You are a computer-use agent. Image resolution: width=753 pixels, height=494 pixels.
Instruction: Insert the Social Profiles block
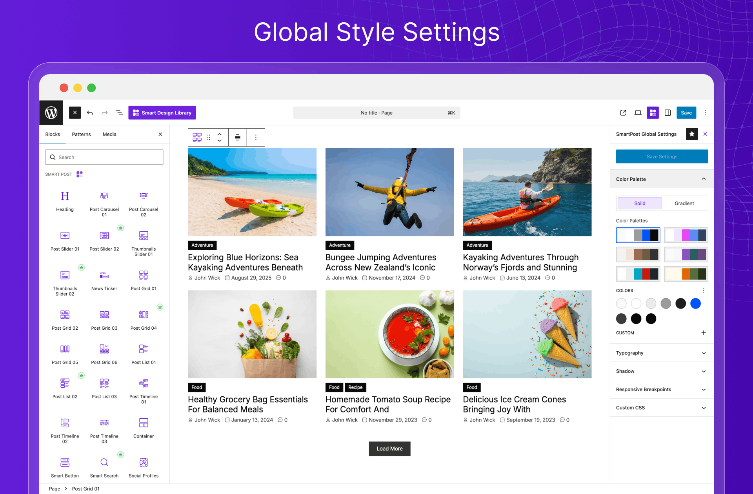(144, 467)
